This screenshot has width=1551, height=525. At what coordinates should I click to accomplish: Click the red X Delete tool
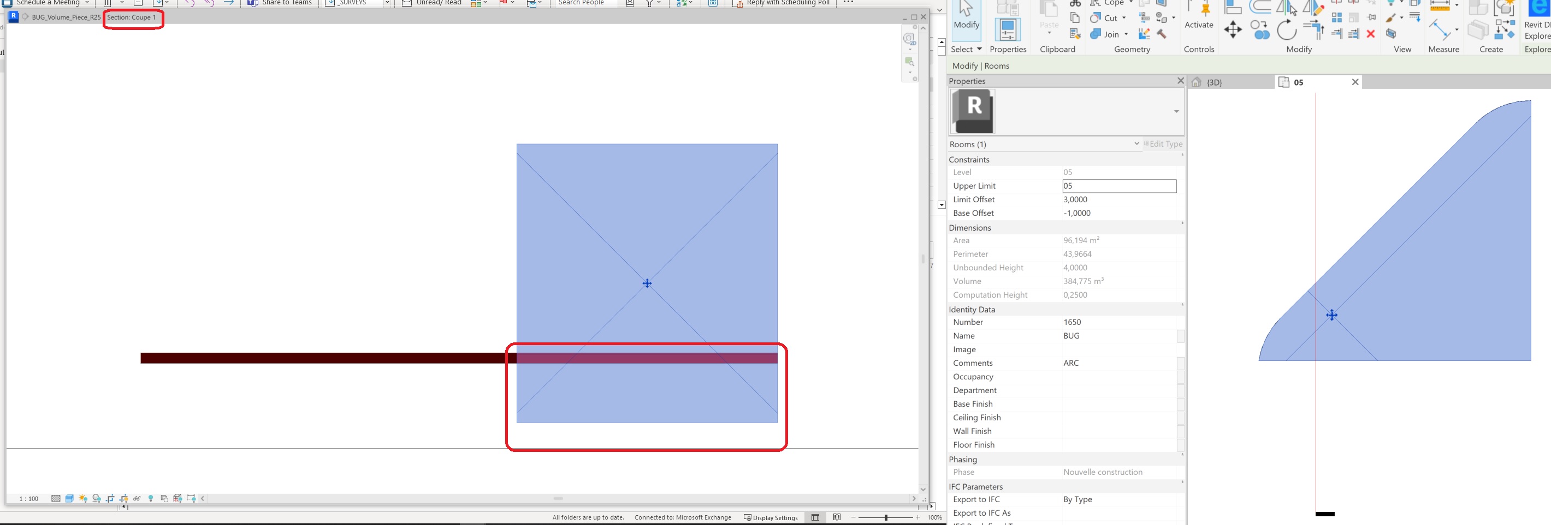1371,34
